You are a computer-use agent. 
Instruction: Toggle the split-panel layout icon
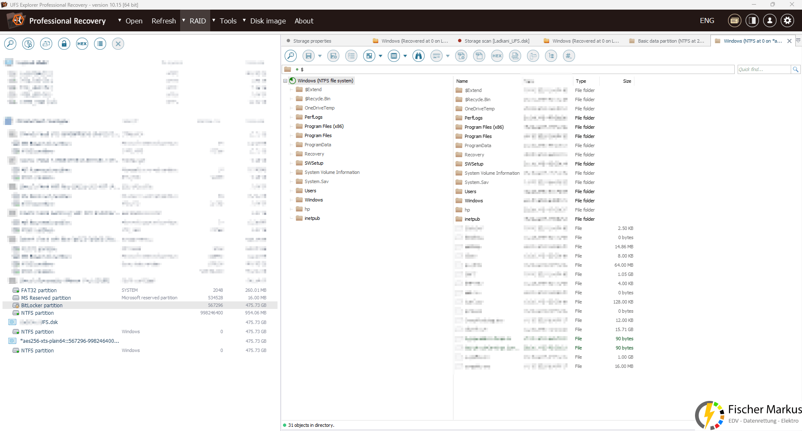(x=752, y=21)
